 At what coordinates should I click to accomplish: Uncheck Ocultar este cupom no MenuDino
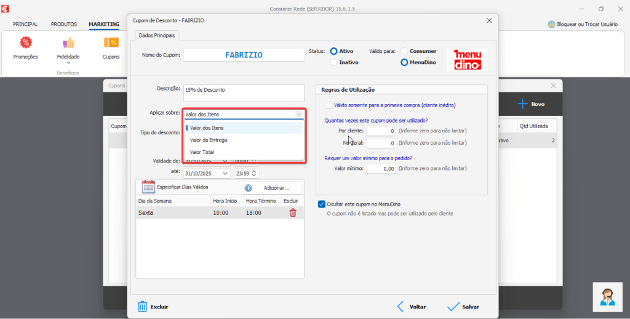322,204
